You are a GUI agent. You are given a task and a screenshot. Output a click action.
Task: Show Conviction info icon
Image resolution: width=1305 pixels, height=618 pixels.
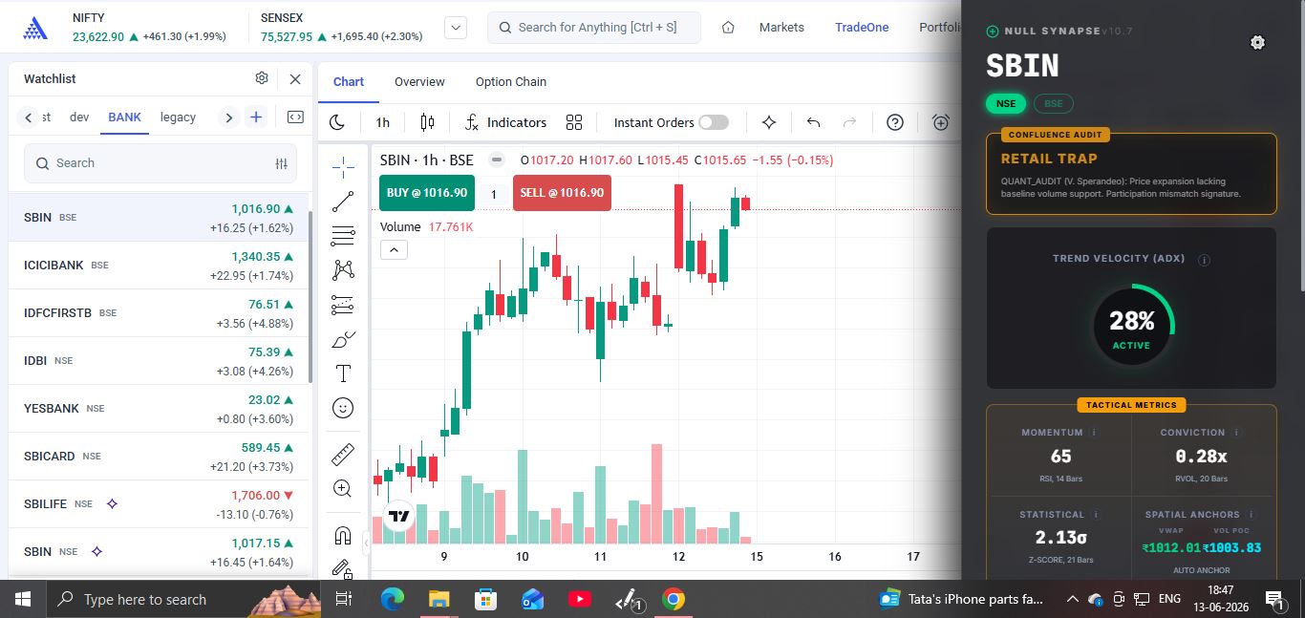1236,433
